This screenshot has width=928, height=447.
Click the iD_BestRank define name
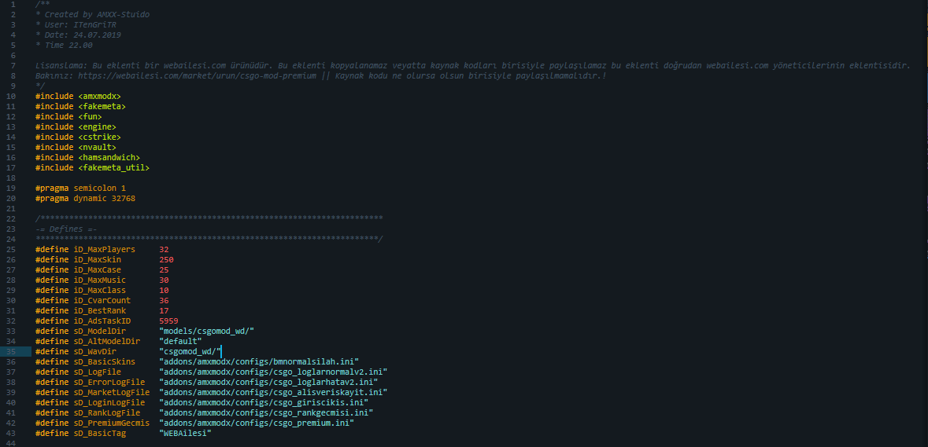click(99, 310)
